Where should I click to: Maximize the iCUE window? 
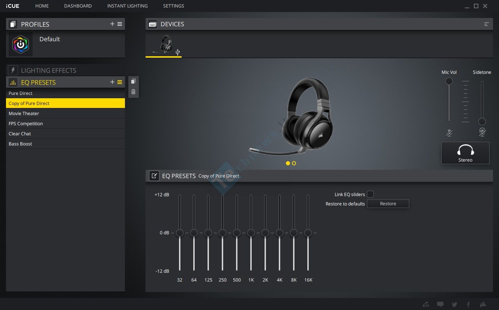[476, 6]
